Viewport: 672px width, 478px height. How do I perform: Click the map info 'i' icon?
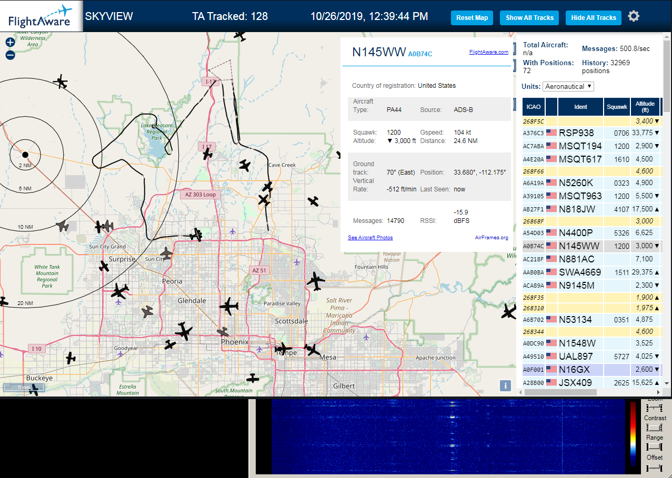point(505,385)
